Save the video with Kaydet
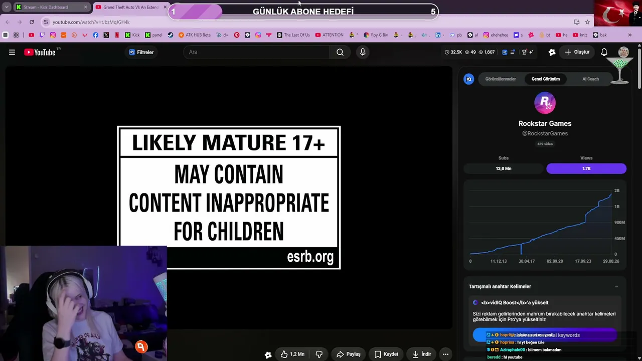 pyautogui.click(x=386, y=354)
